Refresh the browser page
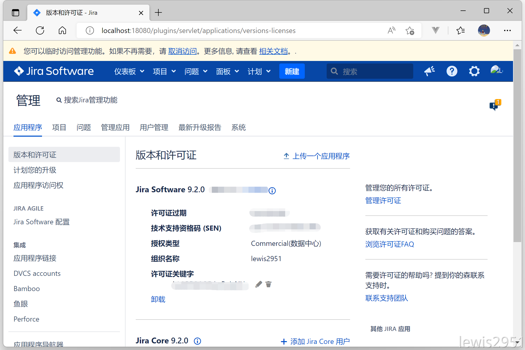Viewport: 525px width, 350px height. (40, 30)
